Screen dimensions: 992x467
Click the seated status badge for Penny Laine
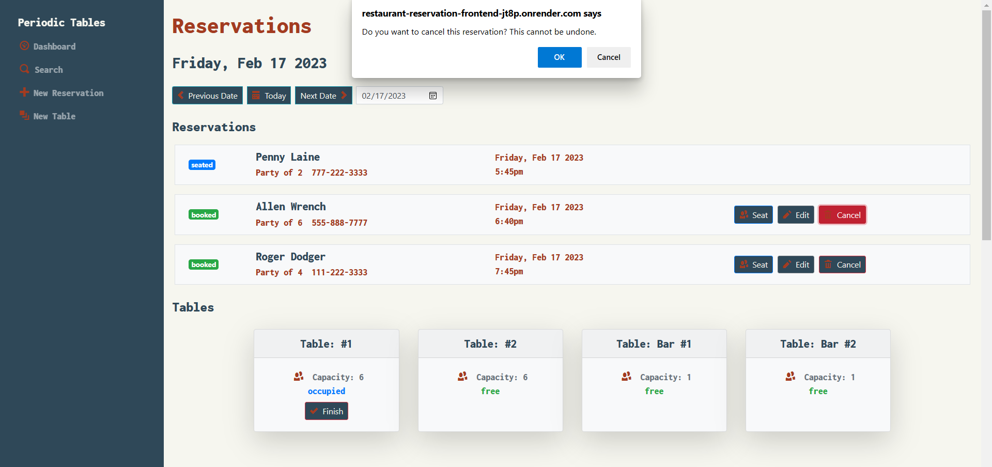tap(202, 165)
